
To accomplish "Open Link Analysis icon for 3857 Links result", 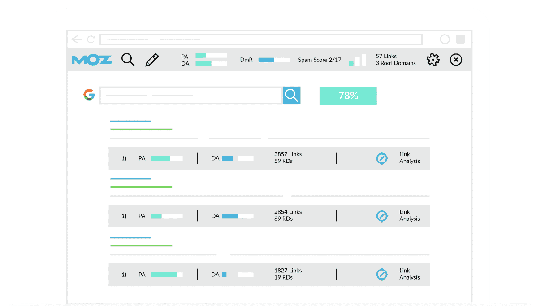I will [x=381, y=158].
